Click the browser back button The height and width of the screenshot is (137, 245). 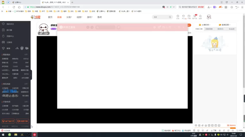tap(3, 7)
